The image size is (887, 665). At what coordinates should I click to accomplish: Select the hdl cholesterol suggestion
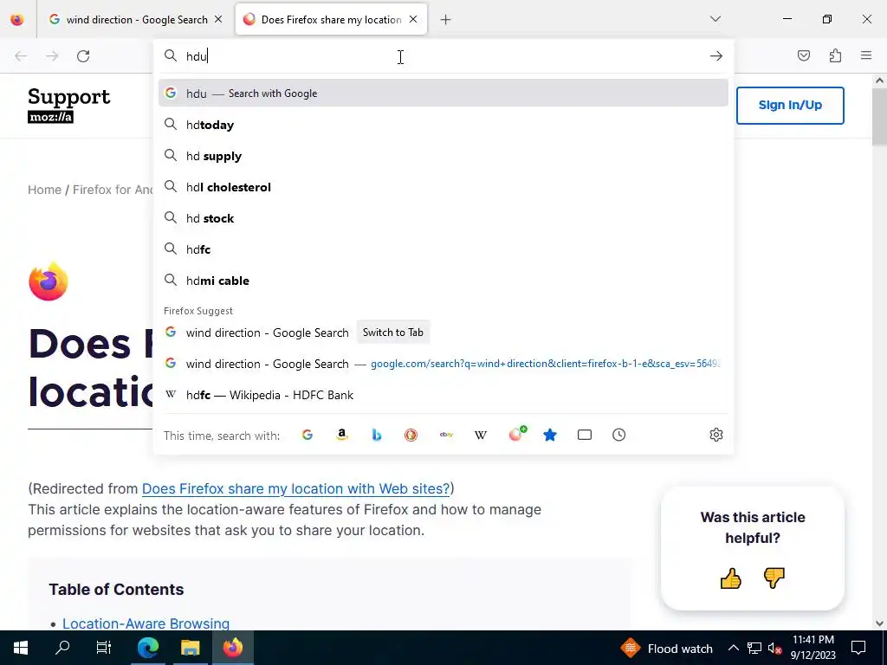[443, 187]
